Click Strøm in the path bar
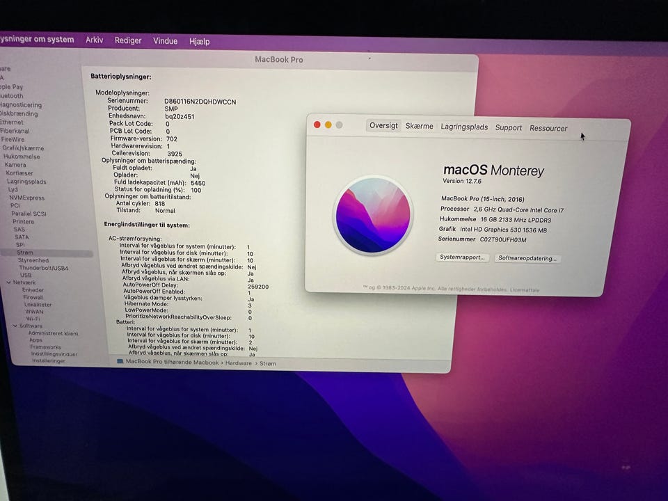The width and height of the screenshot is (668, 501). [267, 363]
